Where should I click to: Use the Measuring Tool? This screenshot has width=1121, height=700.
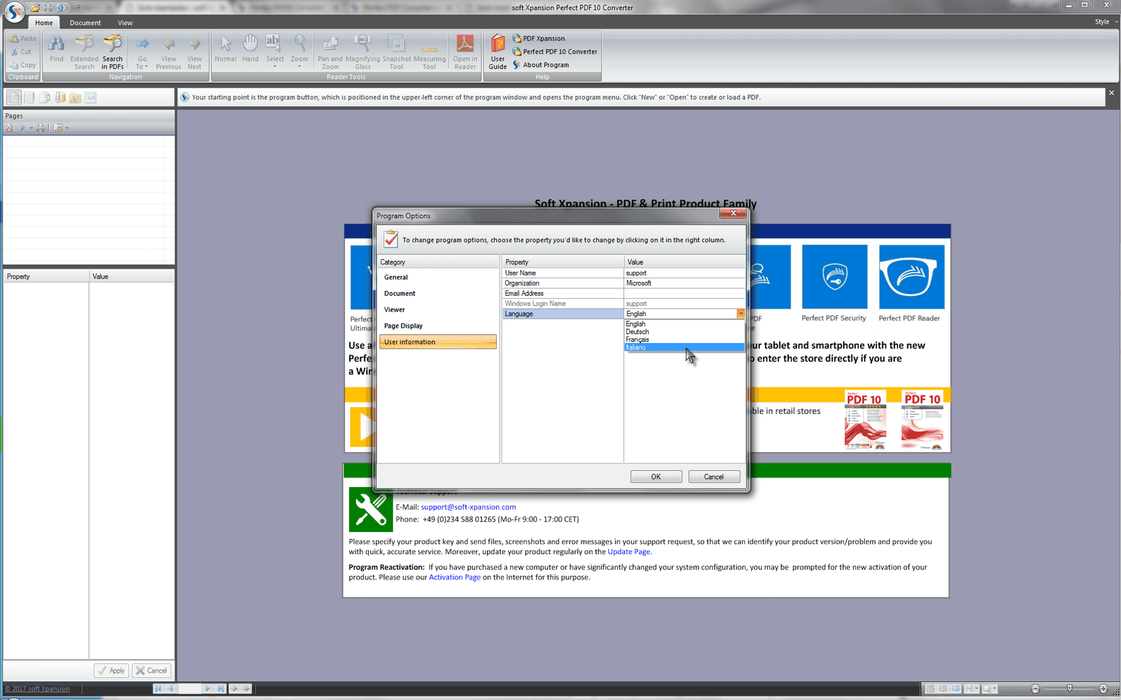(429, 52)
